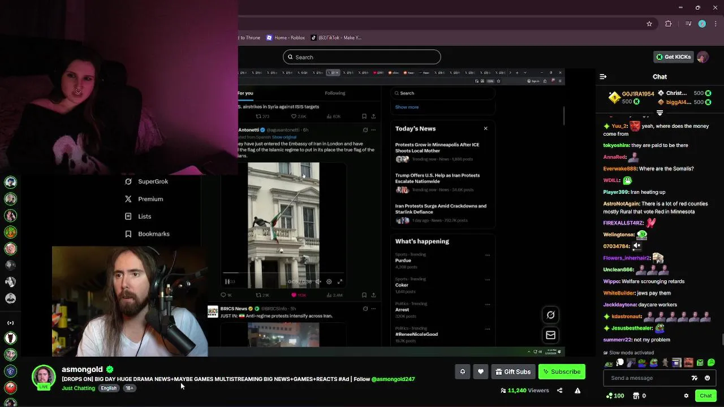Viewport: 724px width, 407px height.
Task: Open the TikTok - Make Y... bookmark
Action: point(336,38)
